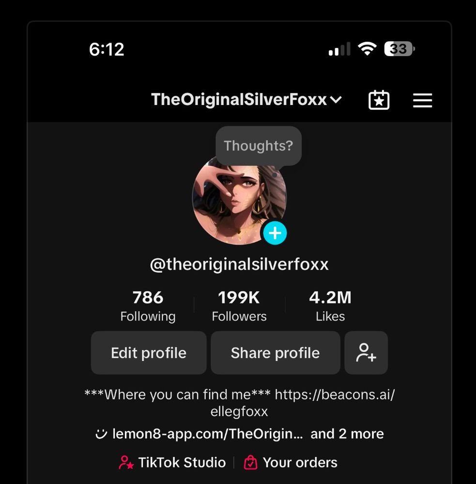
Task: Show the 4.2M Likes details
Action: pyautogui.click(x=330, y=306)
